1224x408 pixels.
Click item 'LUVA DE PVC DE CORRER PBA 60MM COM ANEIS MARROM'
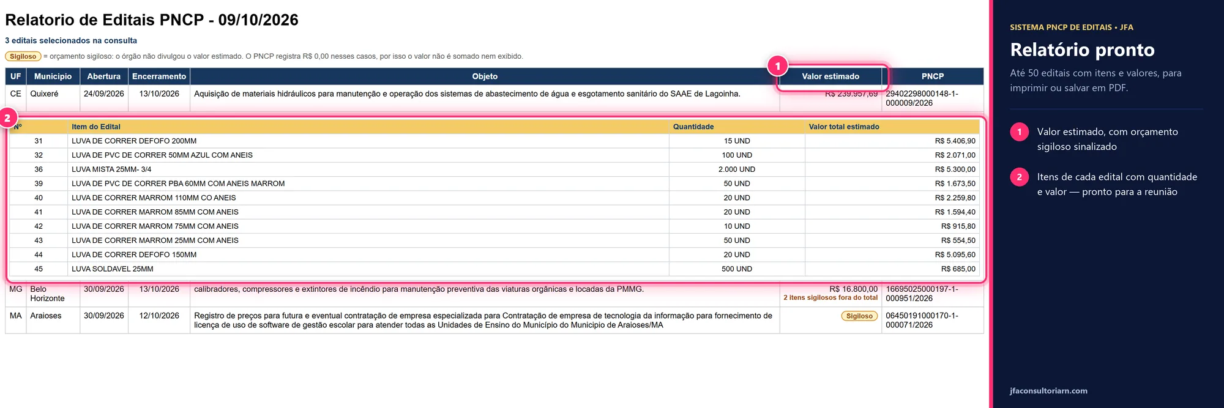coord(178,184)
